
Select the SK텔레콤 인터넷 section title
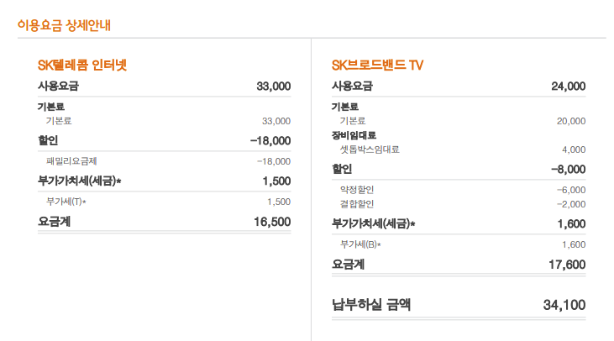(82, 65)
